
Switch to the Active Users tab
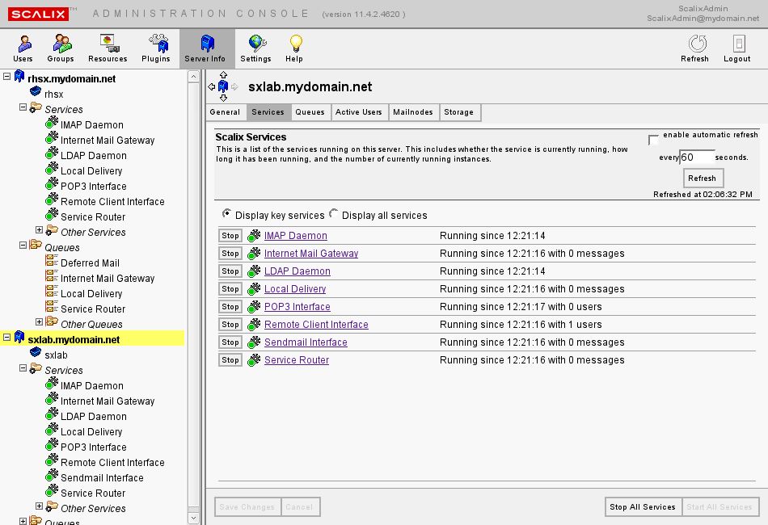tap(358, 112)
